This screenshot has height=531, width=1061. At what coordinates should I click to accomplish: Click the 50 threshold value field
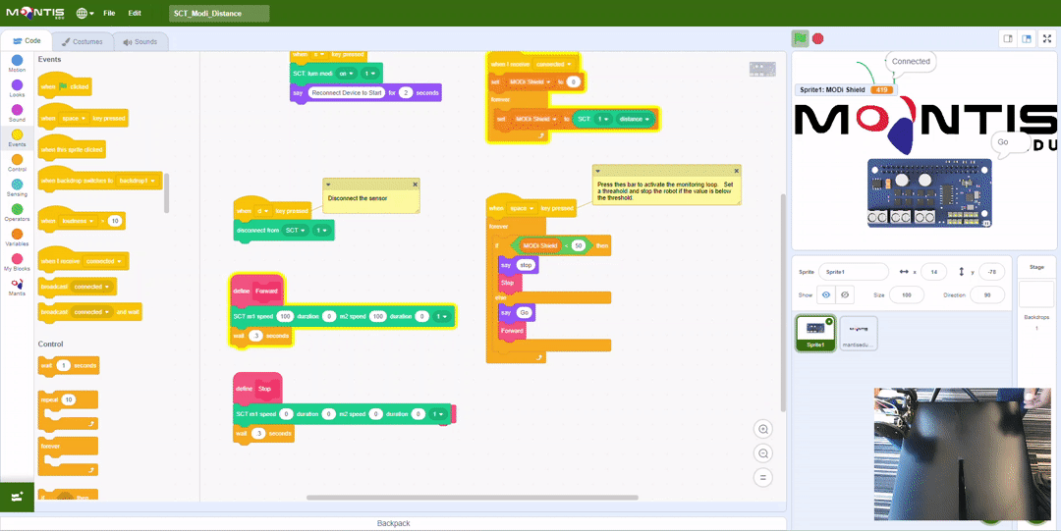coord(578,246)
